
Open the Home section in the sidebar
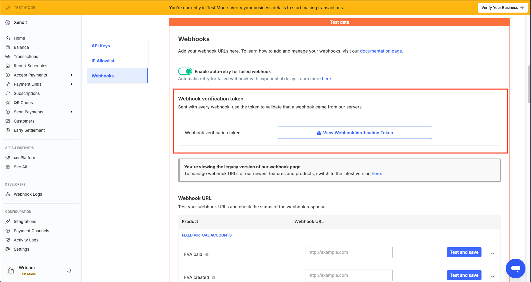coord(19,38)
